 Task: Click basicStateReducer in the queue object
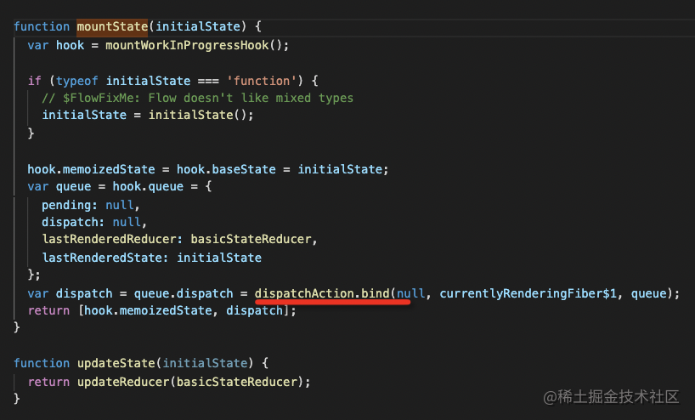tap(251, 239)
